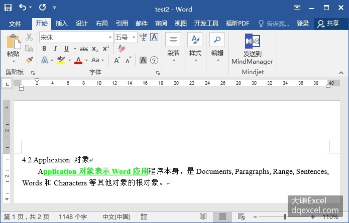Open the 段落 group button
This screenshot has width=349, height=223.
click(x=173, y=47)
